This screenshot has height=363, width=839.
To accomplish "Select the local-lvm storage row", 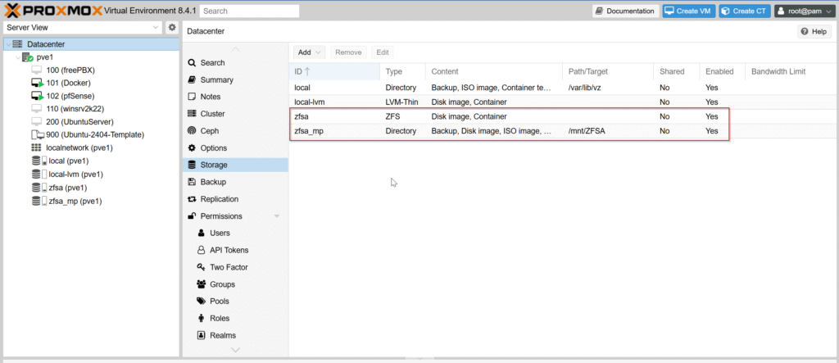I will [564, 102].
